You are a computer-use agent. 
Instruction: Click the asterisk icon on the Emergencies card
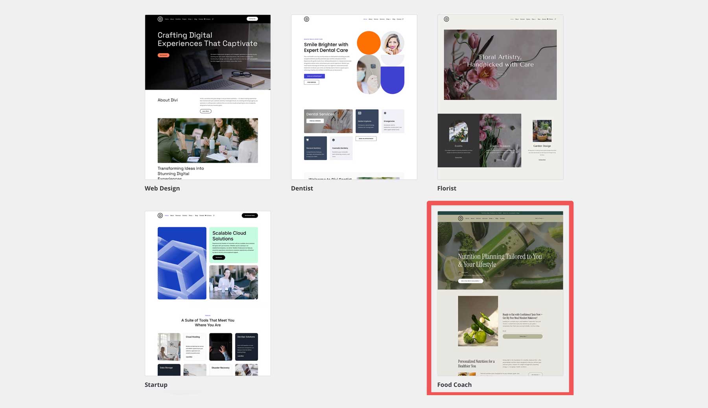click(x=385, y=114)
